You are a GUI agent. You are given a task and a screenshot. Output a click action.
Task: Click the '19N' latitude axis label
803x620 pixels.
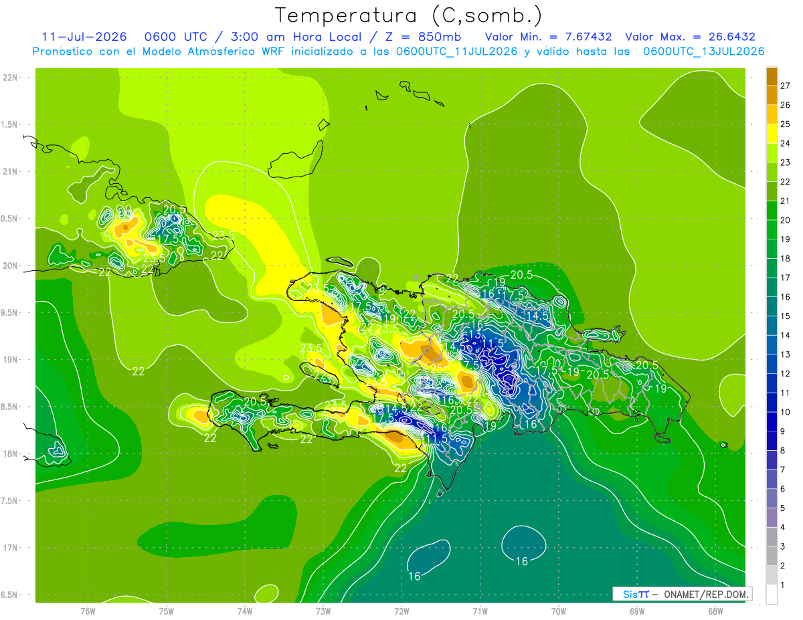point(10,359)
